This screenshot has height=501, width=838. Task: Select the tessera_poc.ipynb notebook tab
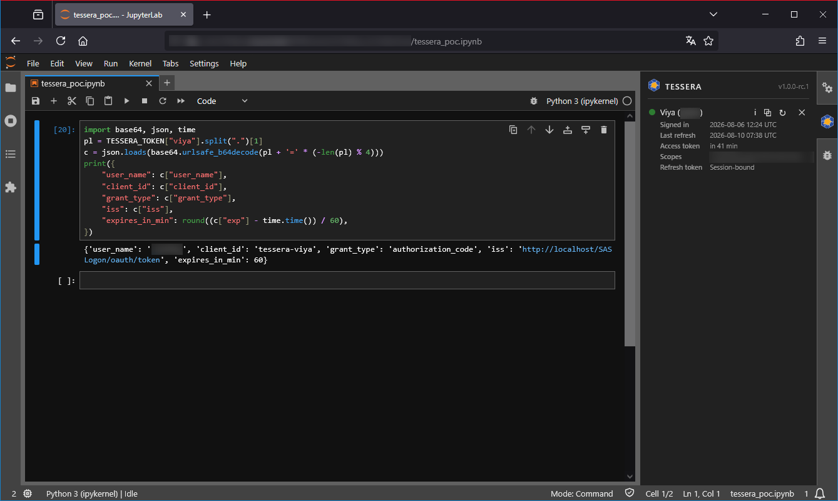[x=92, y=83]
